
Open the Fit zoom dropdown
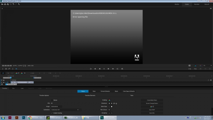coord(207,65)
